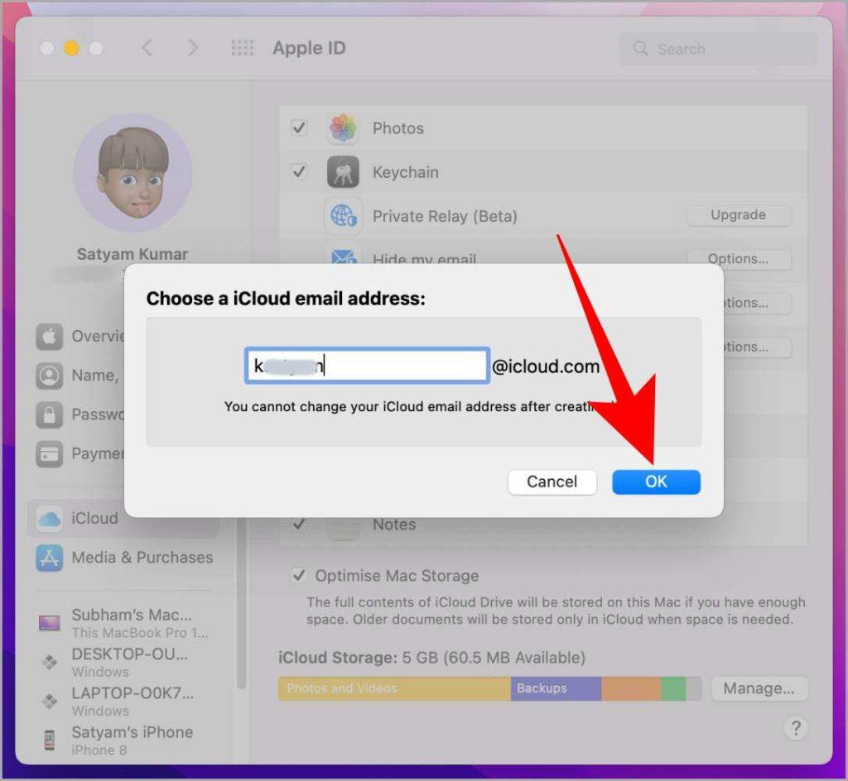
Task: Open the Search field
Action: click(718, 49)
